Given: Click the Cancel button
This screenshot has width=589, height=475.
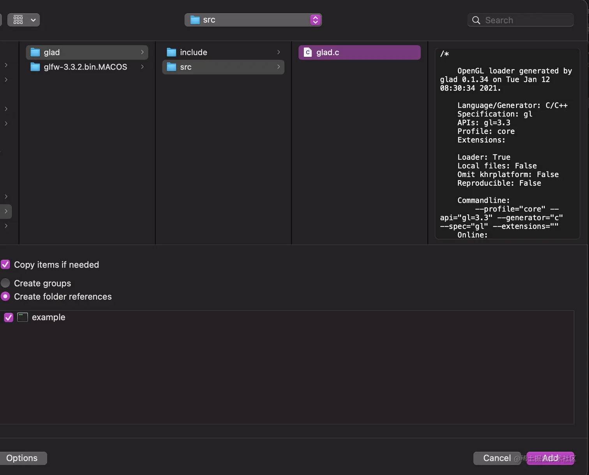Looking at the screenshot, I should 497,458.
